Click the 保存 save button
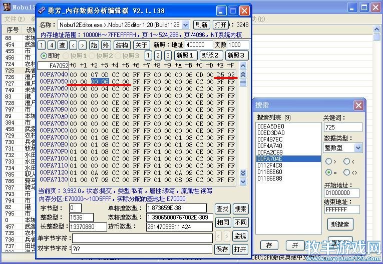Viewport: 383px width, 264px height. pyautogui.click(x=222, y=249)
